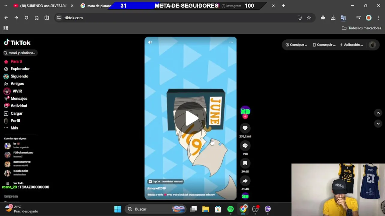Open comments with speech bubble icon
The height and width of the screenshot is (216, 385).
click(245, 145)
